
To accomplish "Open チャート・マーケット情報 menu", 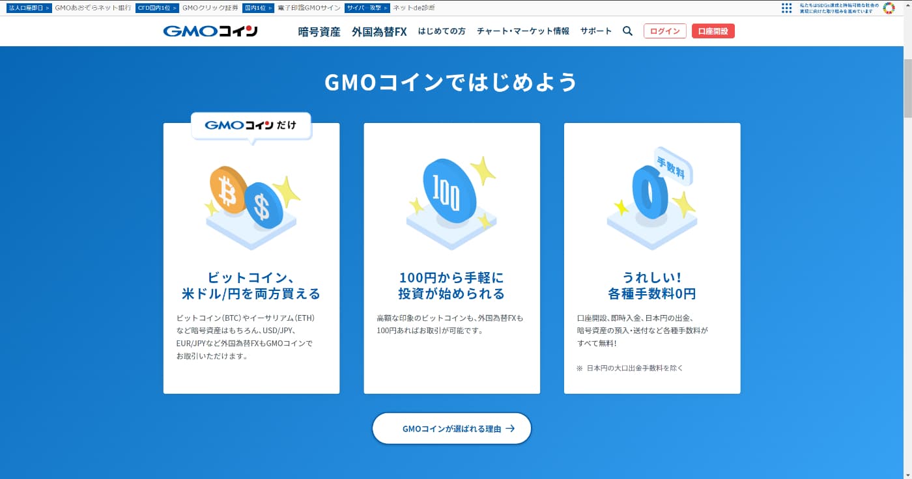I will (523, 31).
